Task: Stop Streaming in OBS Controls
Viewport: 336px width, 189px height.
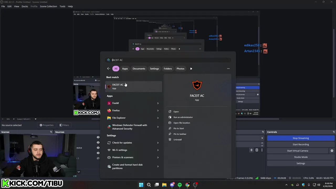Action: tap(301, 138)
